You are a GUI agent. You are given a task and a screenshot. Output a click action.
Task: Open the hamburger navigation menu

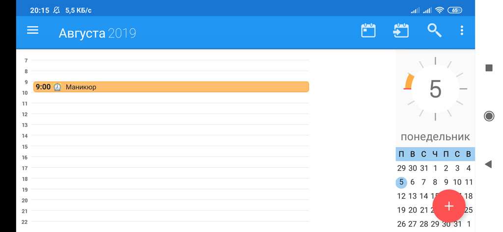[x=32, y=31]
